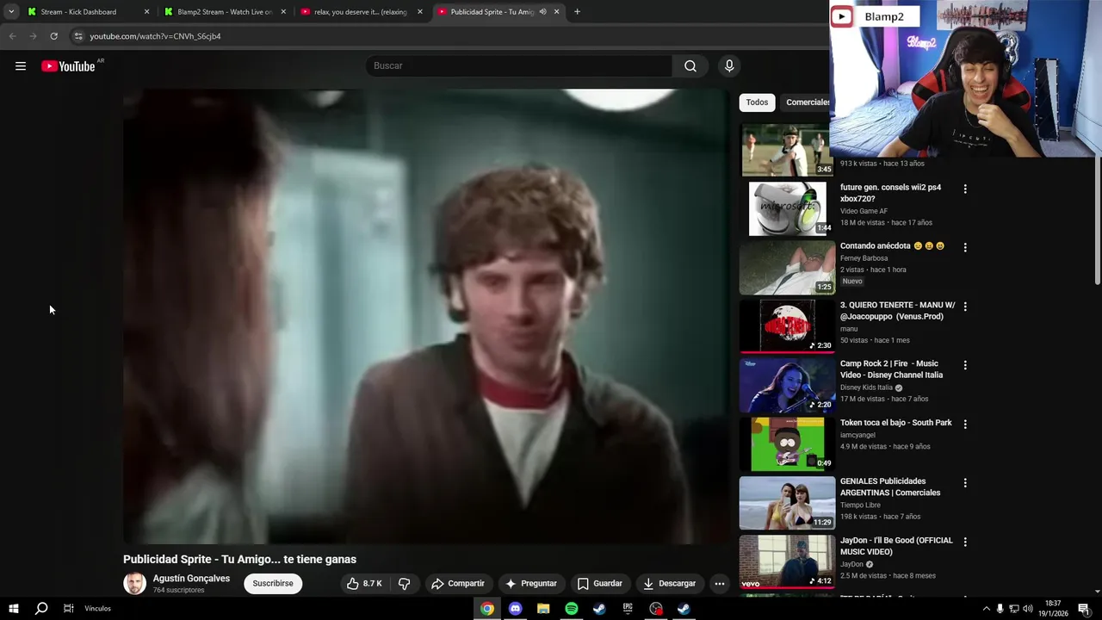The image size is (1102, 620).
Task: Open Chrome from the taskbar
Action: coord(487,609)
